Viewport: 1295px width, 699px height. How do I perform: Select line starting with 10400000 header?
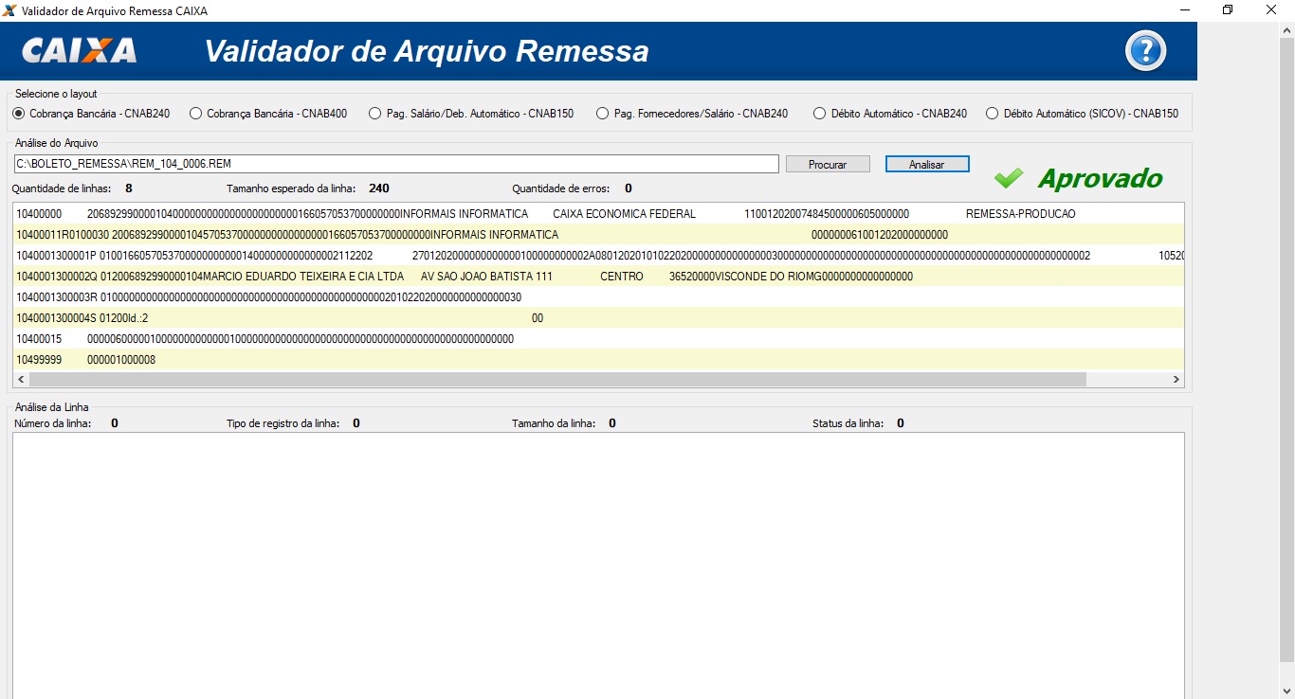pos(598,214)
